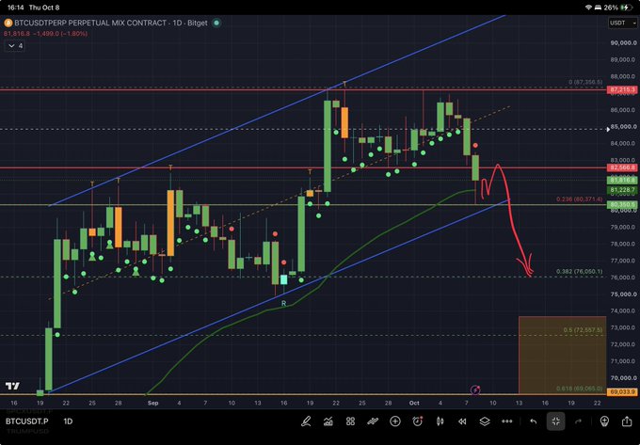The image size is (640, 445).
Task: Open the candlestick chart type icon
Action: [x=440, y=421]
